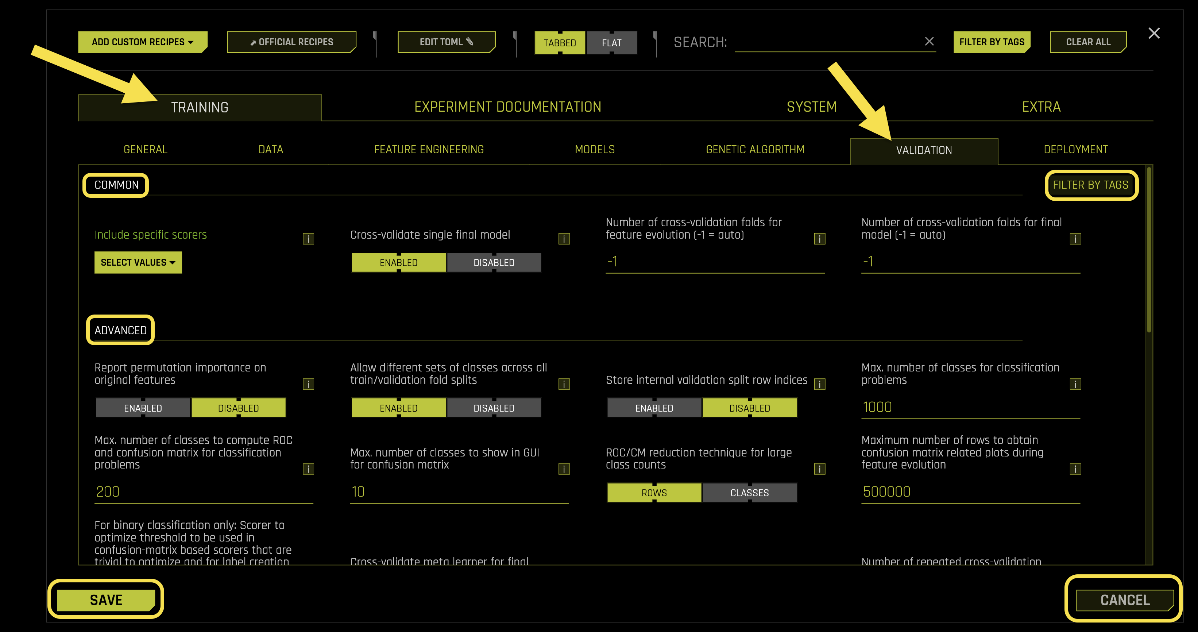View info for Store internal validation split row indices

(x=819, y=384)
